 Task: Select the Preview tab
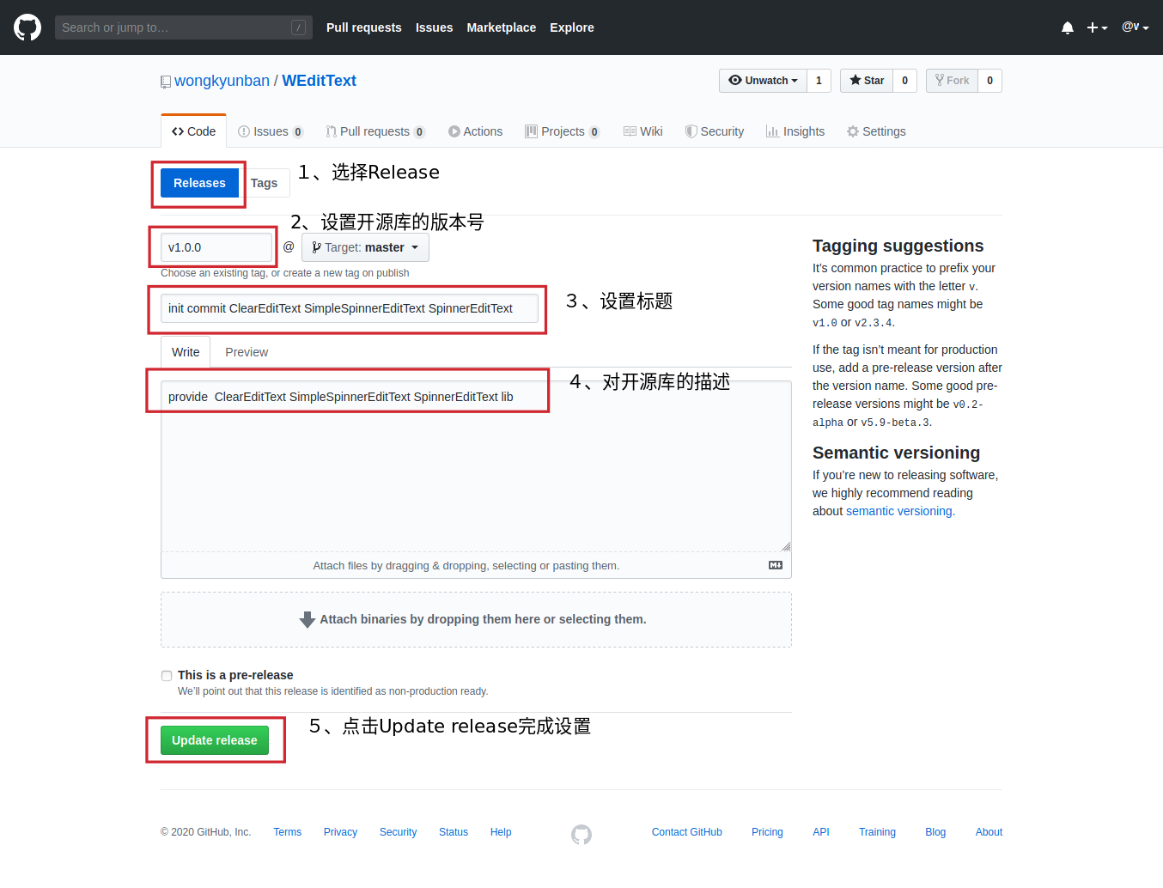pos(247,352)
